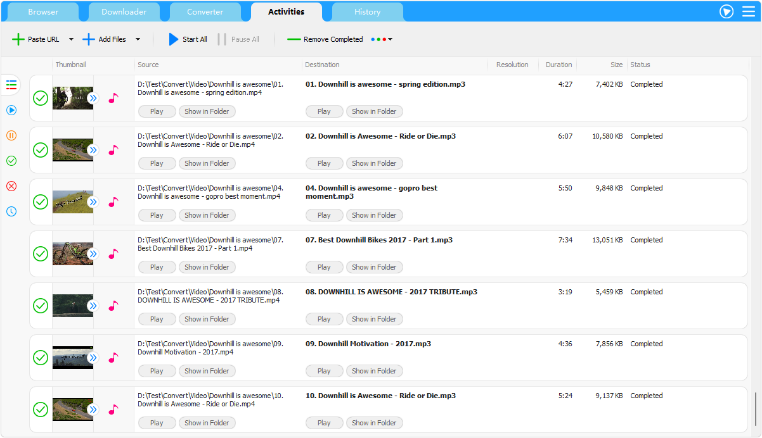Switch to the Converter tab

click(205, 12)
